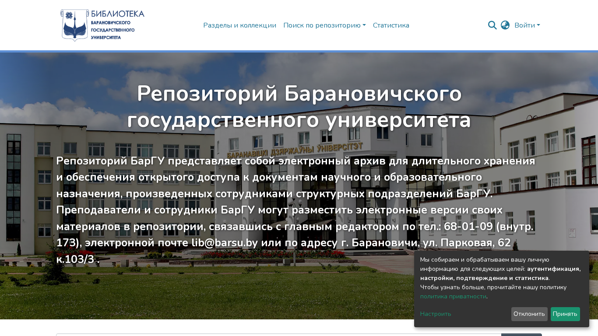Go to "Статистика" page
Screen dimensions: 598x336
(391, 25)
